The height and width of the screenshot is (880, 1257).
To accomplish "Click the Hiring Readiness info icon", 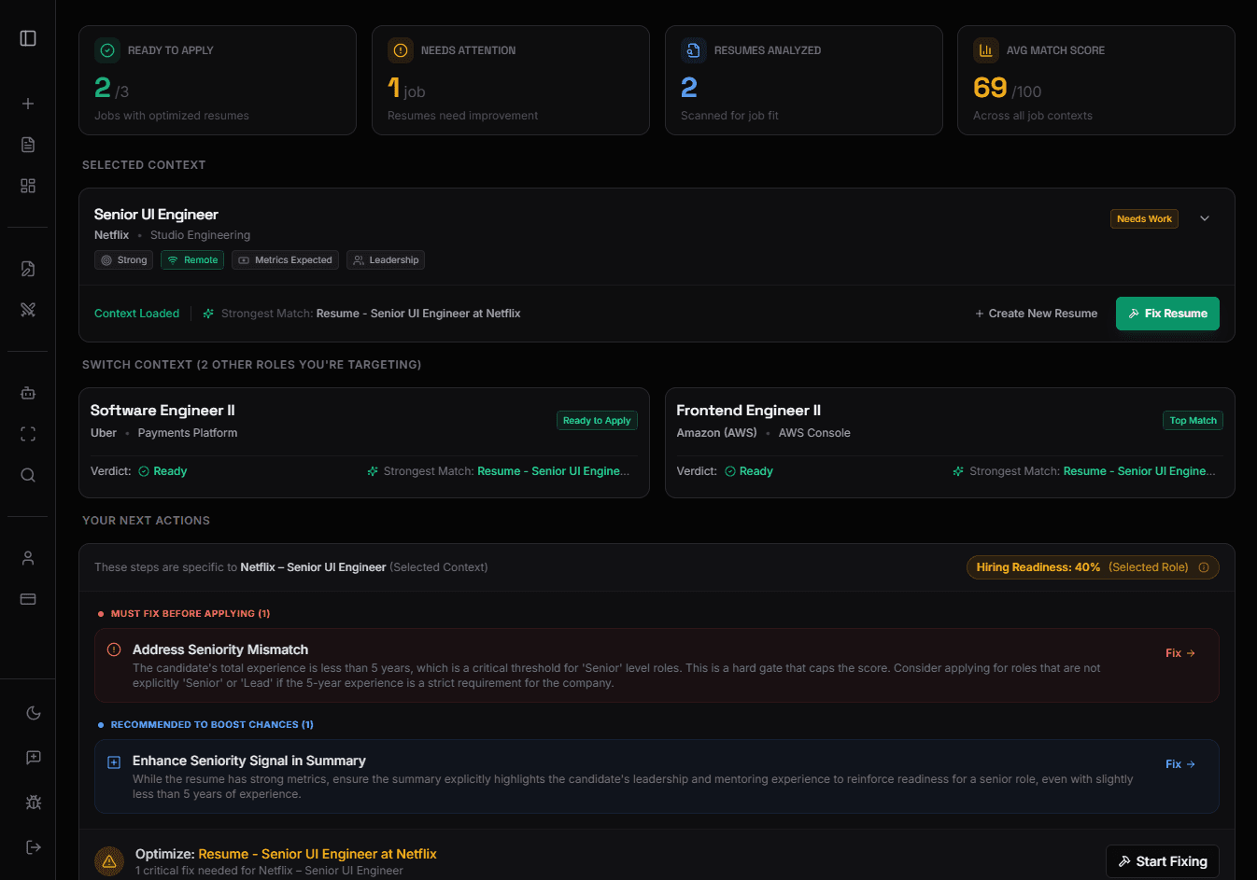I will [1204, 567].
